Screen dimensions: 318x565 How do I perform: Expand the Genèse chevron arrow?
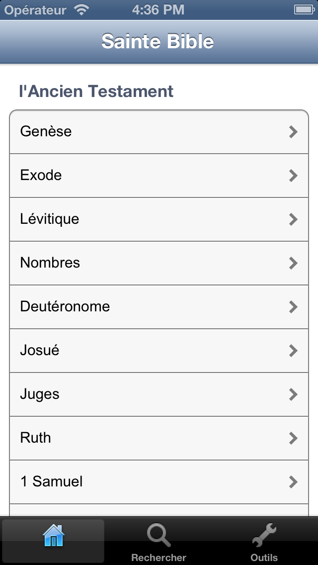pyautogui.click(x=293, y=132)
